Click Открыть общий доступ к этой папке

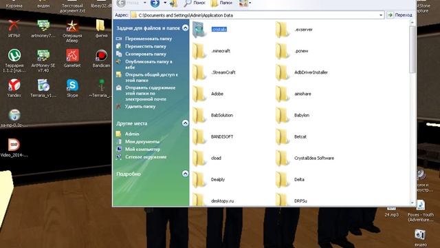151,77
